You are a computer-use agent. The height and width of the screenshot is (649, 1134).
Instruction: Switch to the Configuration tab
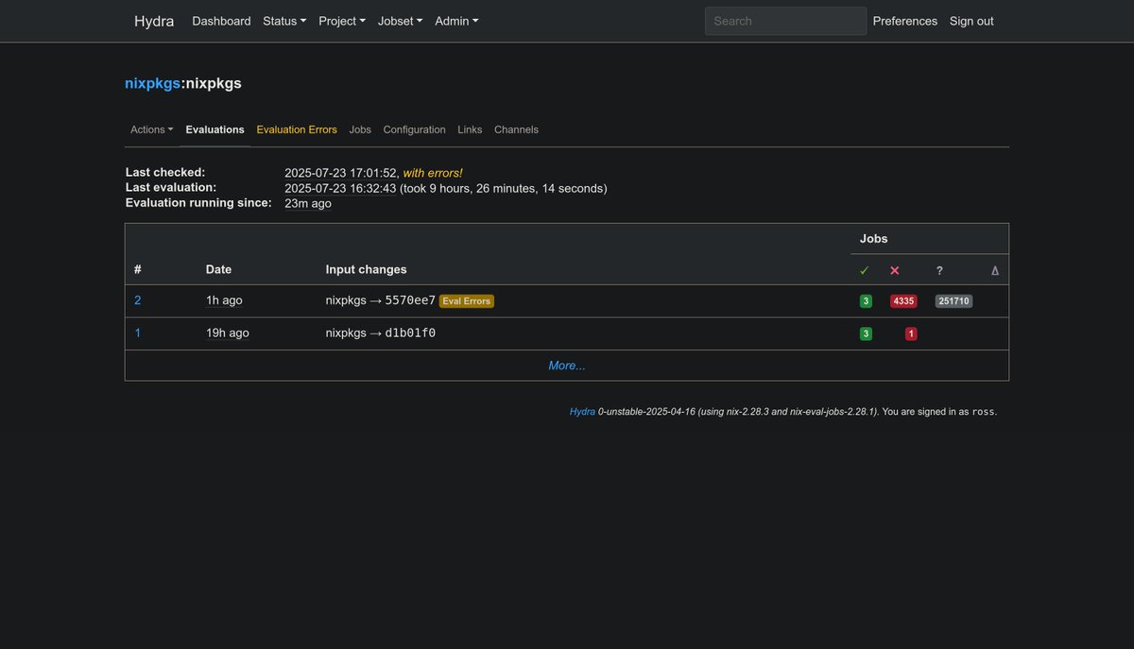[414, 129]
